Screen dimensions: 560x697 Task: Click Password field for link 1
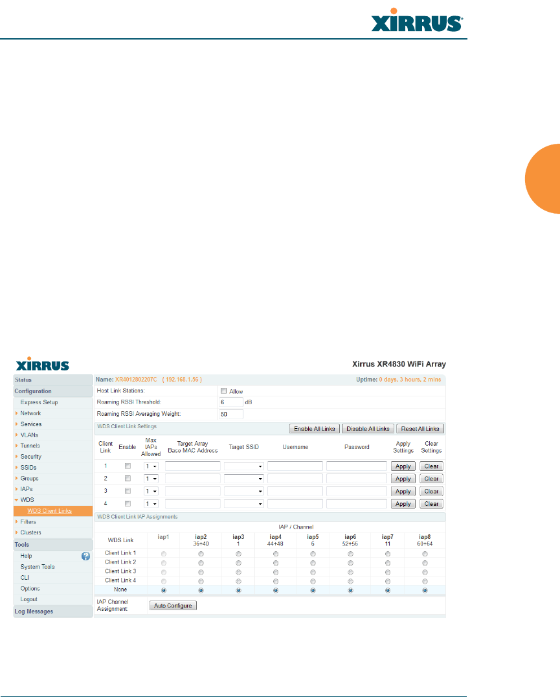pos(357,466)
